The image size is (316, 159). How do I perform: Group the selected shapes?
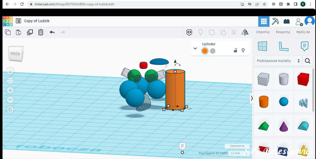(x=212, y=32)
